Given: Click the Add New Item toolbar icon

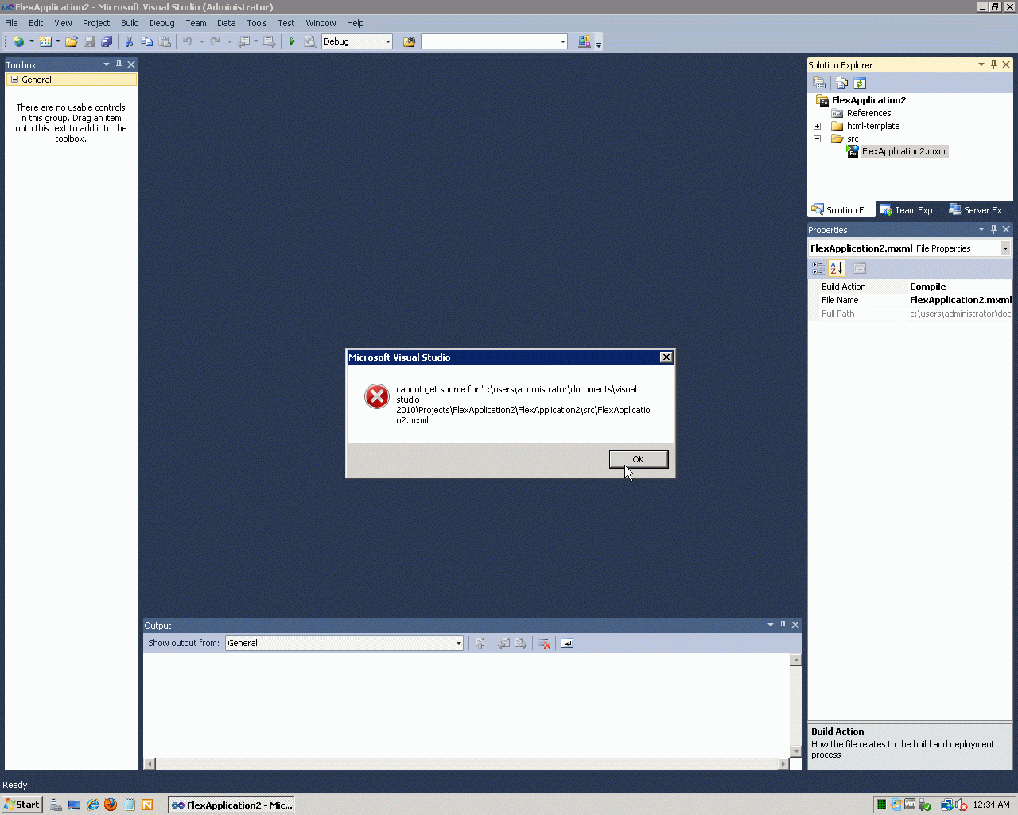Looking at the screenshot, I should 45,41.
